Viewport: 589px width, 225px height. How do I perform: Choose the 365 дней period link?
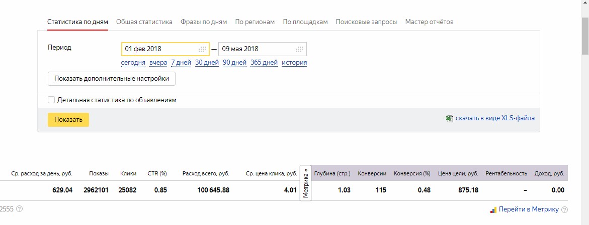(x=264, y=63)
